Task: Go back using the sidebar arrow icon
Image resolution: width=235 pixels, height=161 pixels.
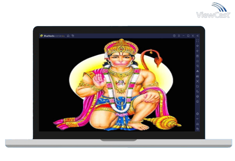Action: (x=198, y=119)
